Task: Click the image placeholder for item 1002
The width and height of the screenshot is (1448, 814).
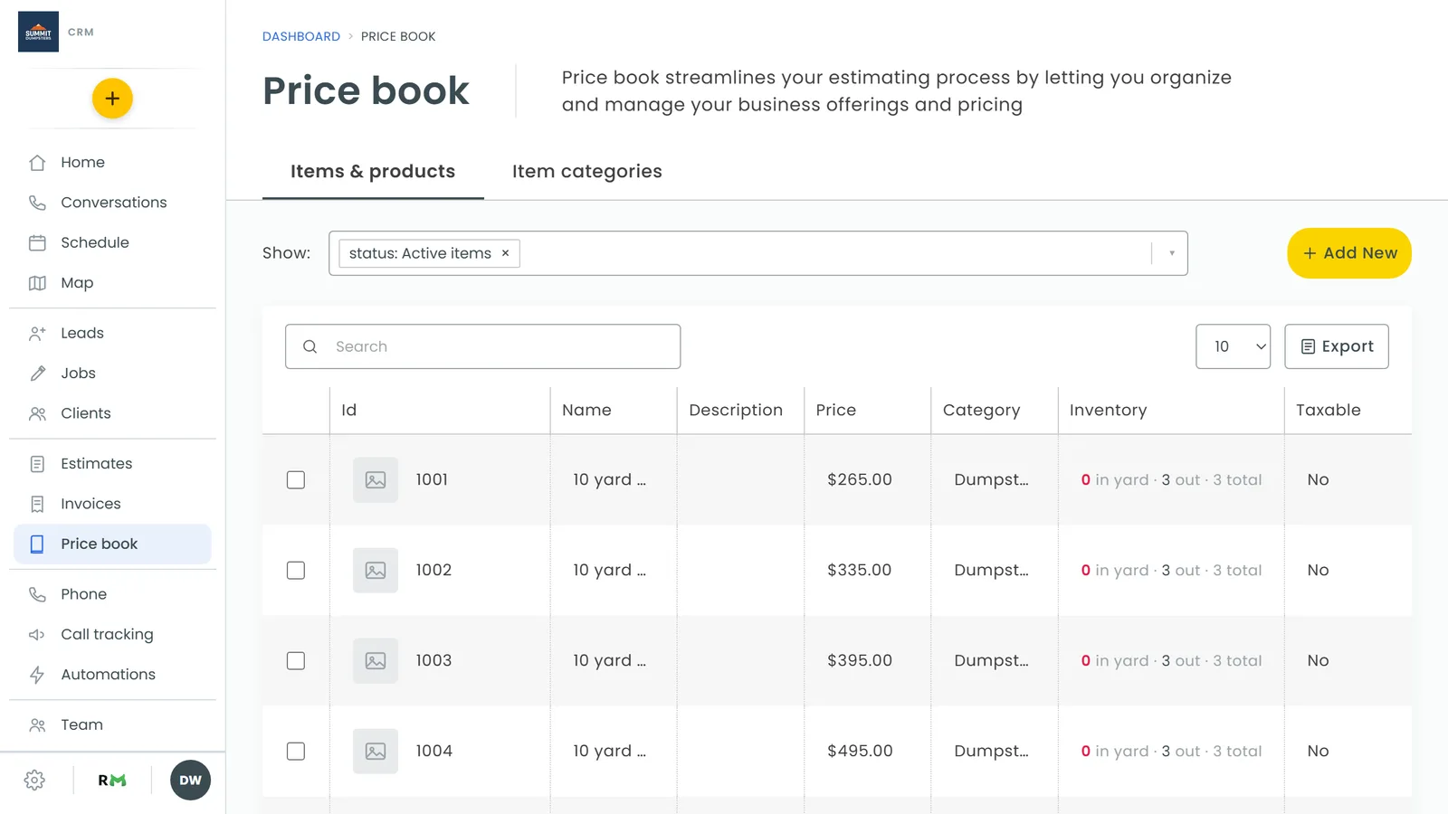Action: point(376,571)
